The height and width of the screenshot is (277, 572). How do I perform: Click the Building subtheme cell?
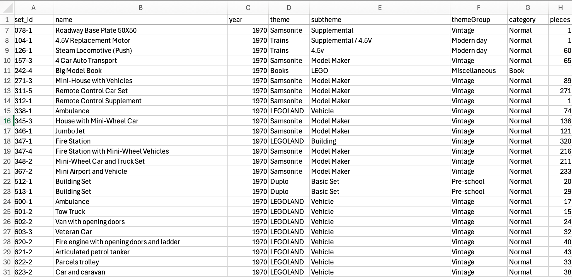380,141
